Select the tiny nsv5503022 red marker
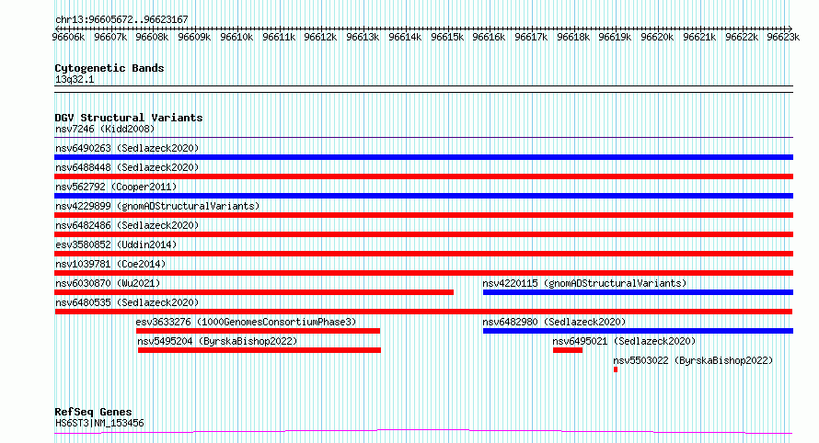Image resolution: width=819 pixels, height=443 pixels. [616, 369]
